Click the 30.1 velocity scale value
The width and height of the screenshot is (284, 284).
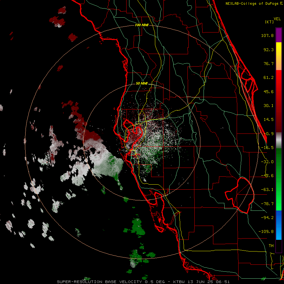coord(269,106)
